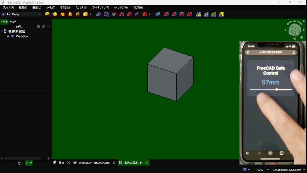This screenshot has width=307, height=173.
Task: Click the Mirrored feature icon
Action: tap(198, 14)
